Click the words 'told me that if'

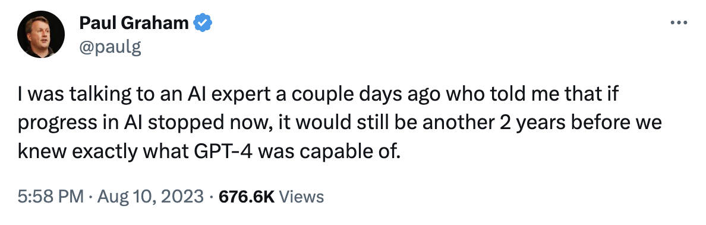[548, 95]
